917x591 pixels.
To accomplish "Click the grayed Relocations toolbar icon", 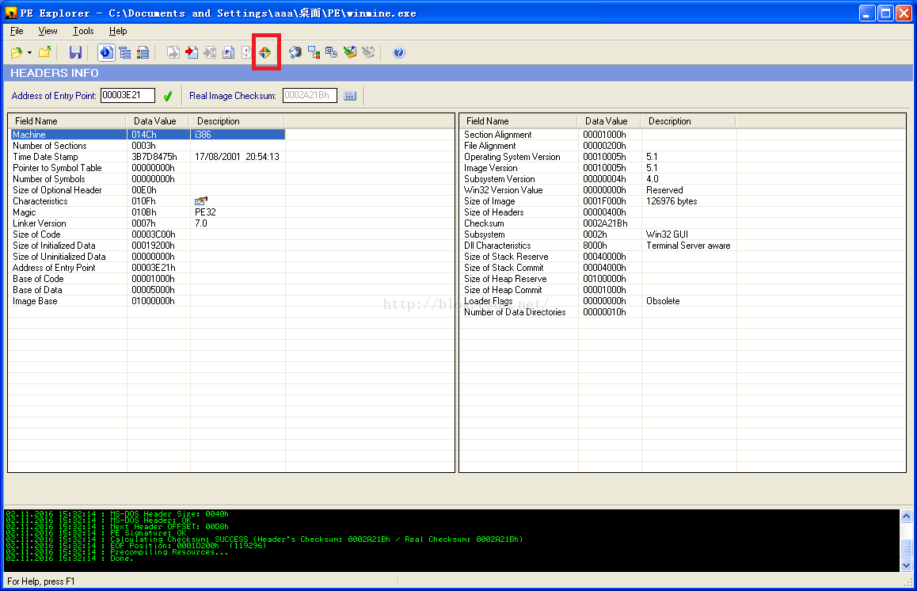I will point(246,52).
